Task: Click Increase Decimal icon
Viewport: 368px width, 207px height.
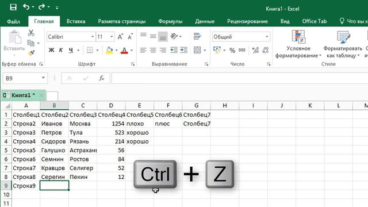Action: tap(255, 50)
